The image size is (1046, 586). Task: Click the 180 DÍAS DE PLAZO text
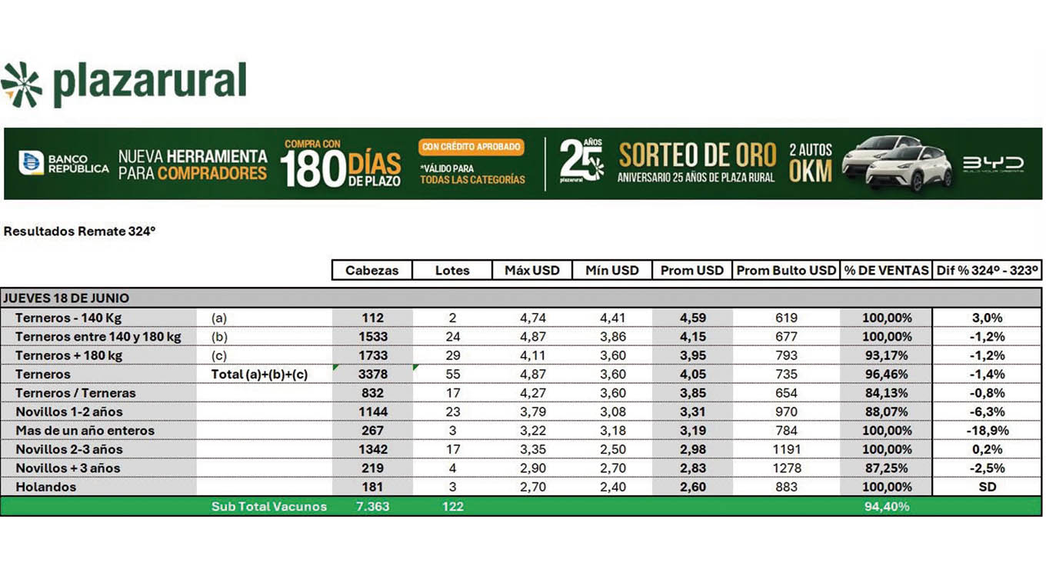(341, 168)
